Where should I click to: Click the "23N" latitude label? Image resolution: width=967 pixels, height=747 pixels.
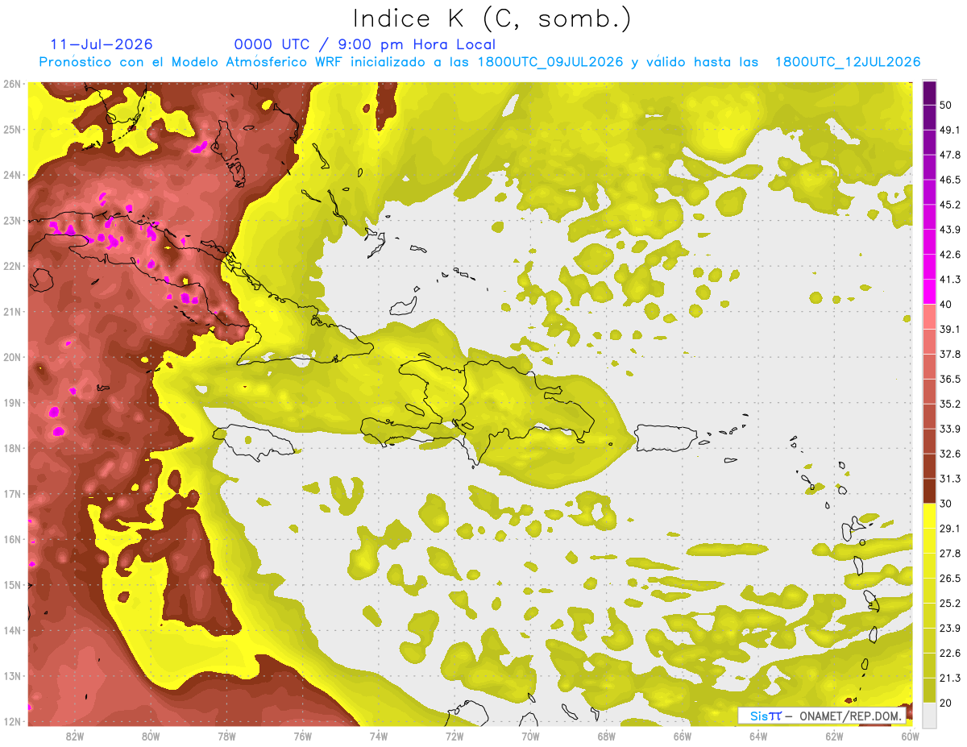coord(11,220)
